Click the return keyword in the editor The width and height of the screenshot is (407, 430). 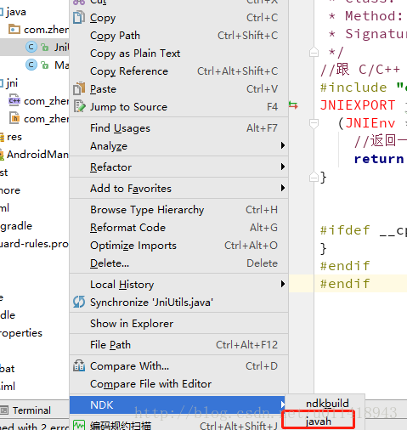pos(379,159)
